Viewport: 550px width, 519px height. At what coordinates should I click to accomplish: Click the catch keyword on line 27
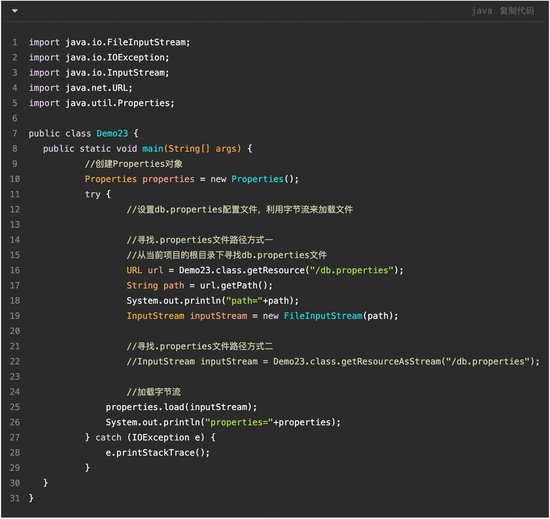pos(108,438)
